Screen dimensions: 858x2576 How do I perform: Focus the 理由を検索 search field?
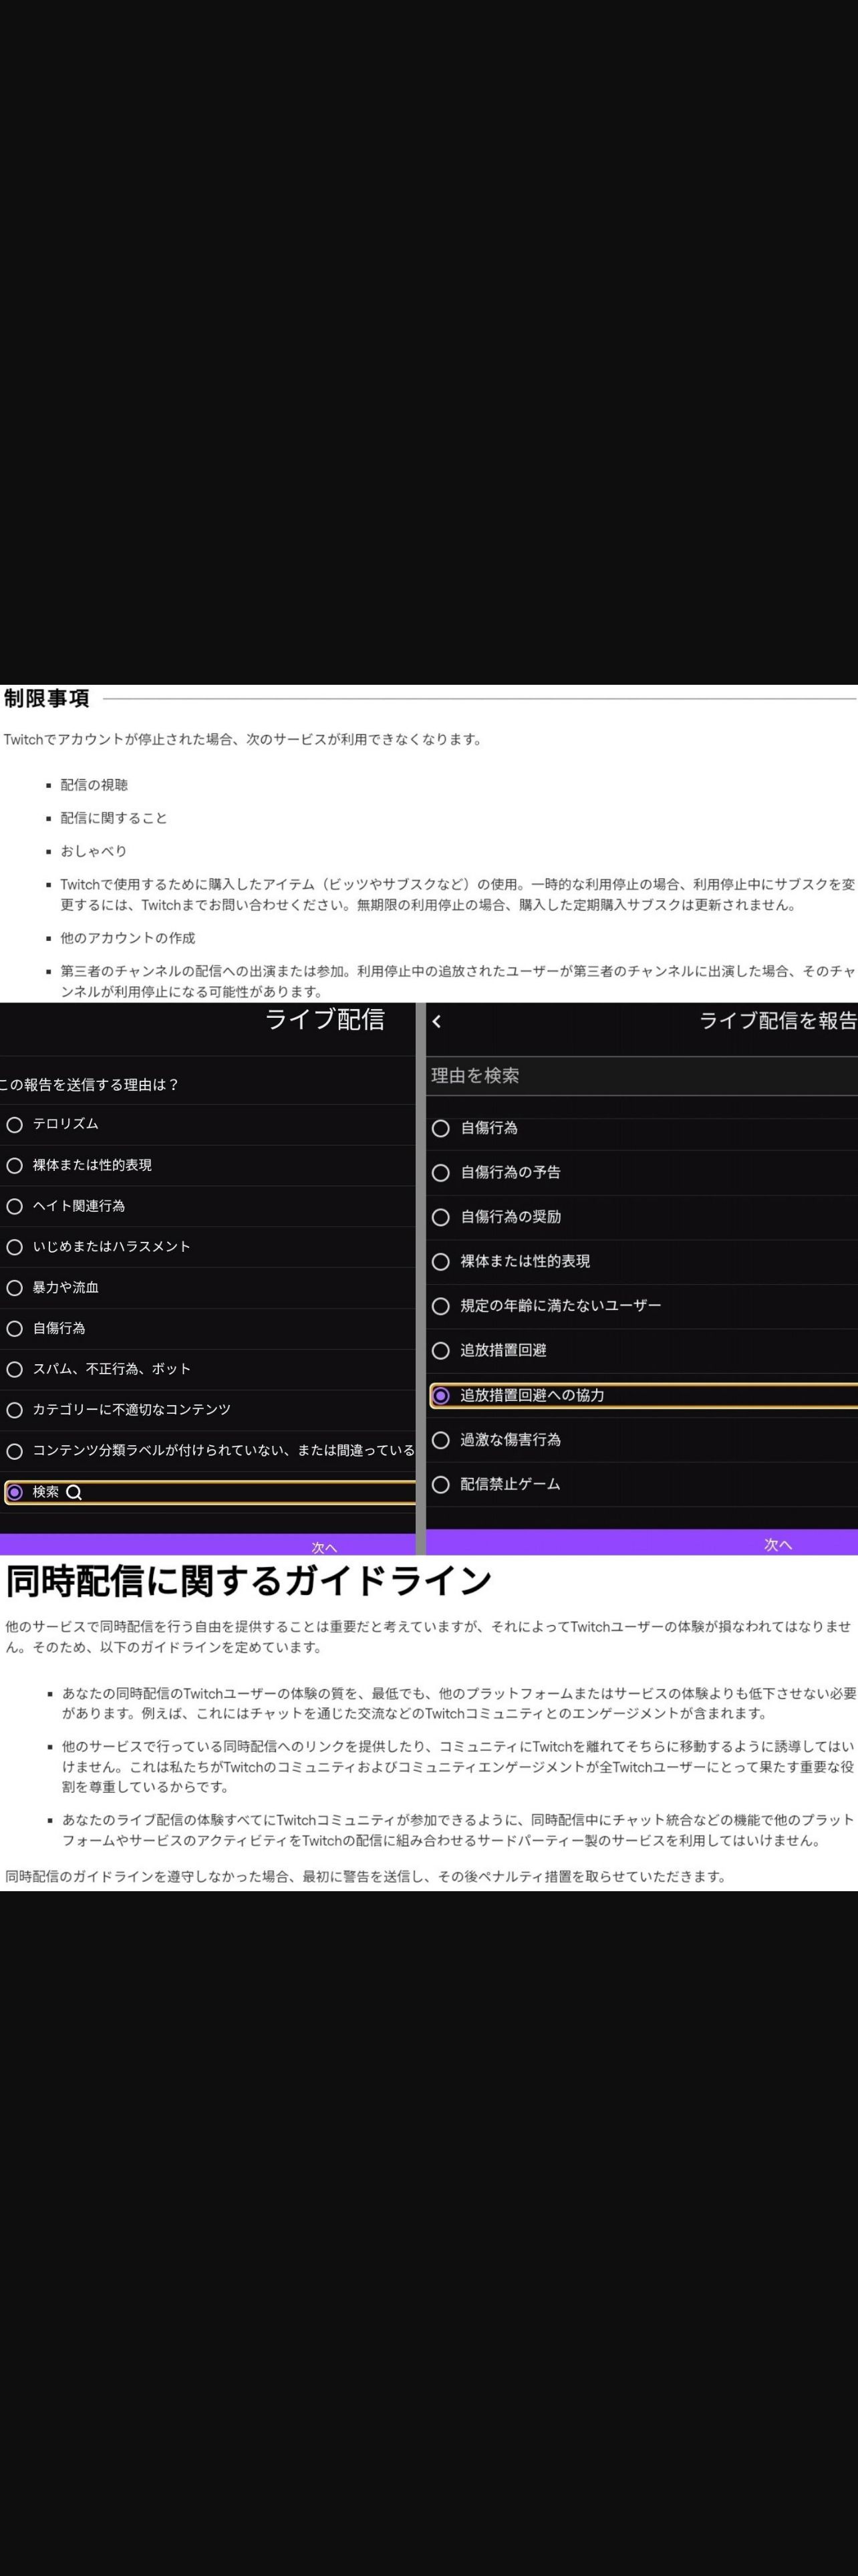tap(641, 1076)
